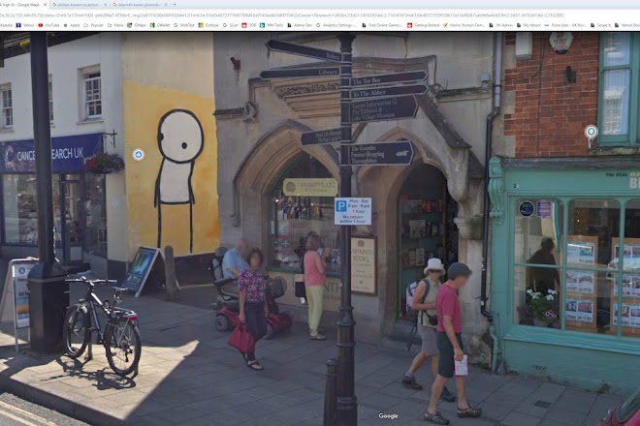
Task: Open the GWallet bookmark
Action: [160, 25]
